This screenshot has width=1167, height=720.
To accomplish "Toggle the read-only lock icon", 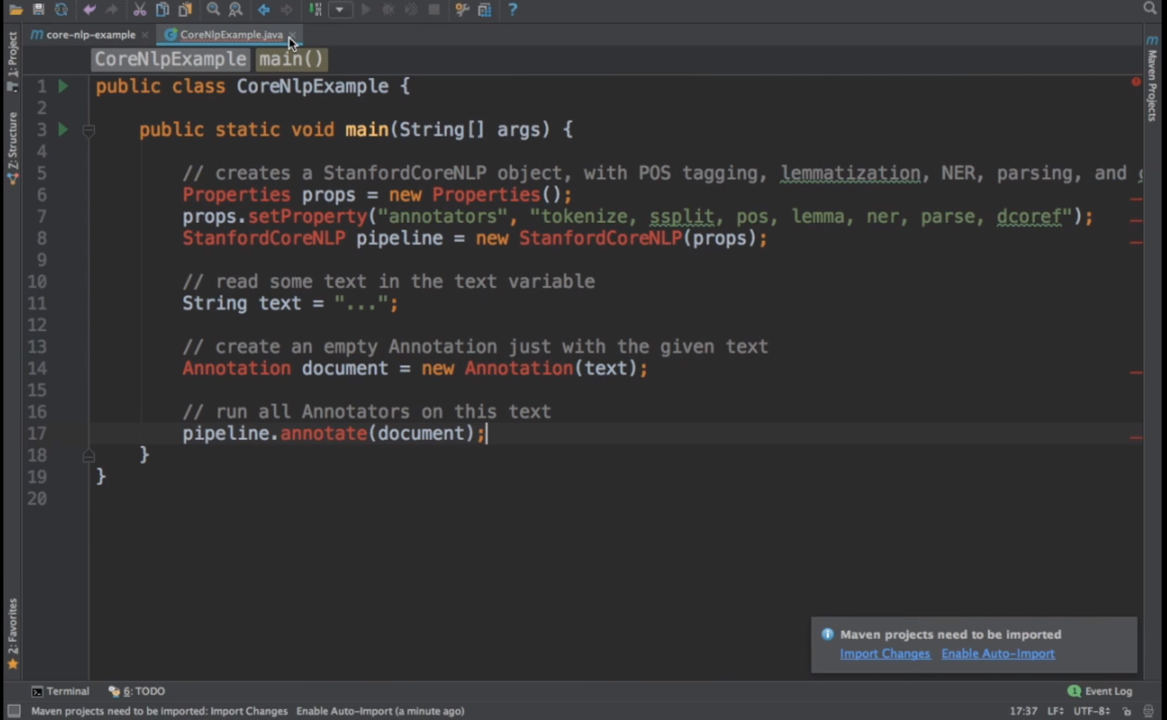I will tap(1127, 711).
